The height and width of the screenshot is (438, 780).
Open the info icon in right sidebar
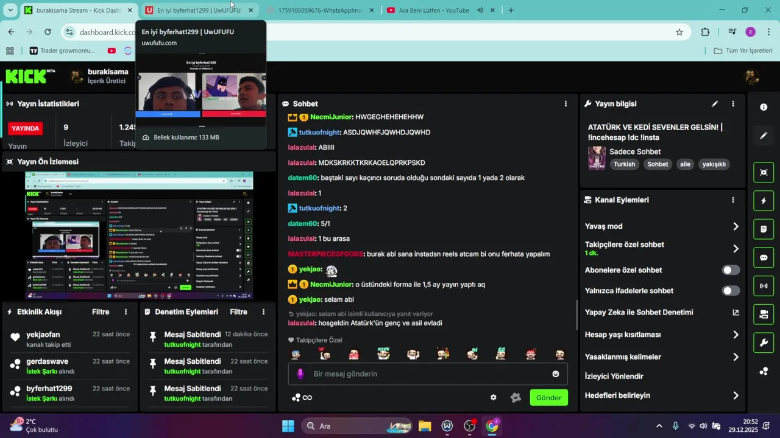(x=764, y=107)
